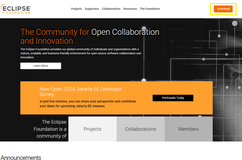Open the Members tile
Viewport: 242px width, 160px height.
tap(189, 129)
